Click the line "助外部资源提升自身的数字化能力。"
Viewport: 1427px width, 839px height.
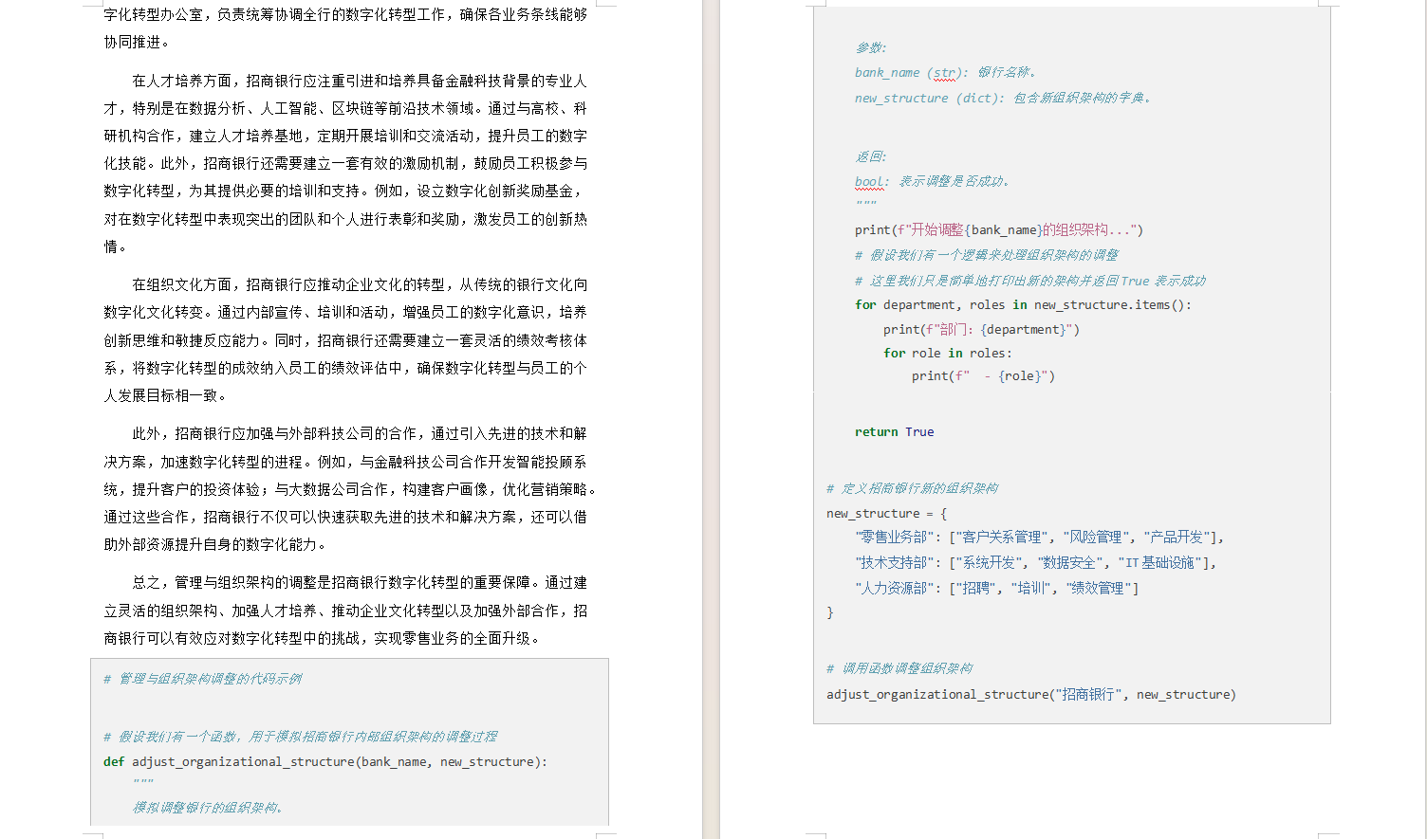click(216, 544)
